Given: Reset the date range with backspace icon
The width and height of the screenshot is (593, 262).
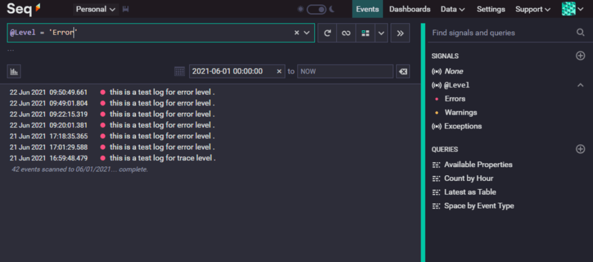Looking at the screenshot, I should pyautogui.click(x=403, y=71).
